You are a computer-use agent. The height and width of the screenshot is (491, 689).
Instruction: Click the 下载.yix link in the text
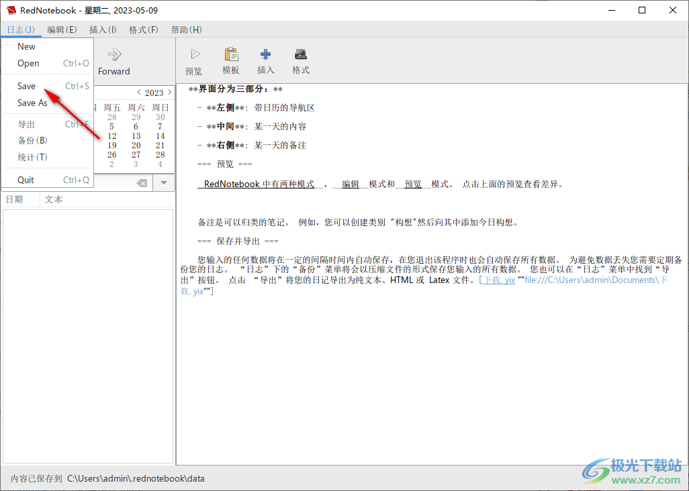click(499, 280)
